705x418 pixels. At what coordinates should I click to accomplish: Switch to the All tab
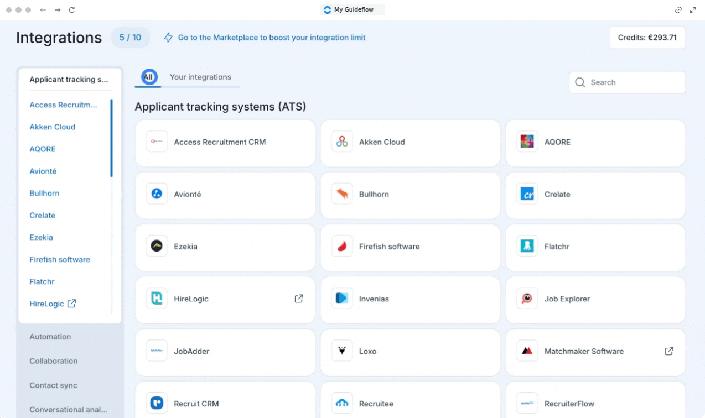click(148, 77)
